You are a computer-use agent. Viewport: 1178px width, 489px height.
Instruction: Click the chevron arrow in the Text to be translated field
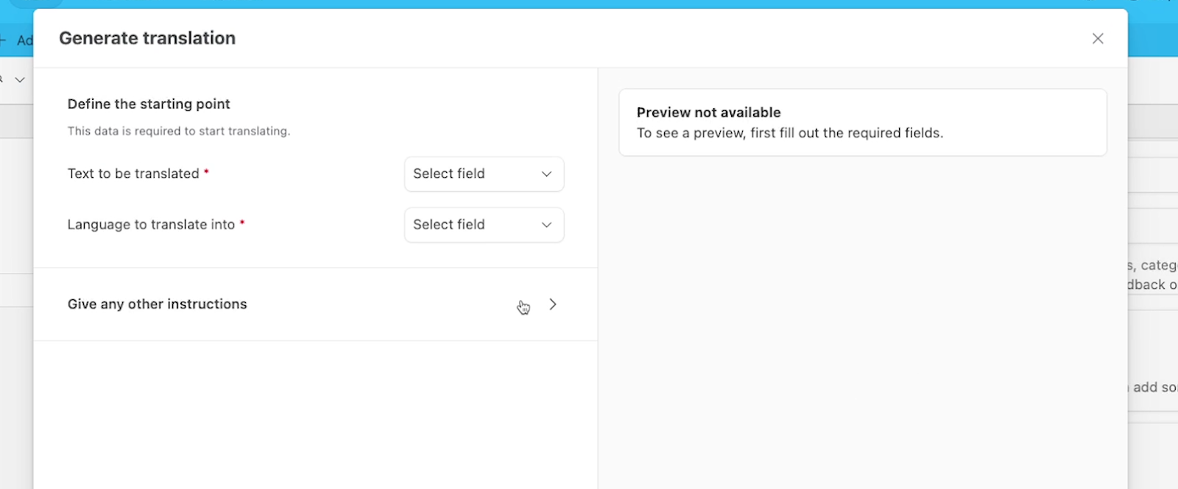546,174
